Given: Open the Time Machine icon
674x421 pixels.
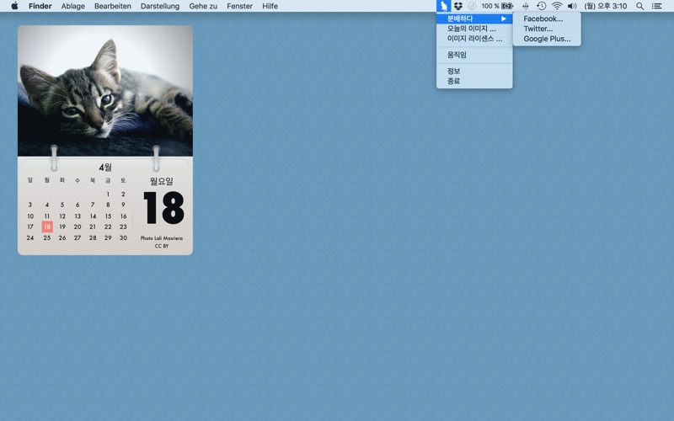Looking at the screenshot, I should (541, 6).
